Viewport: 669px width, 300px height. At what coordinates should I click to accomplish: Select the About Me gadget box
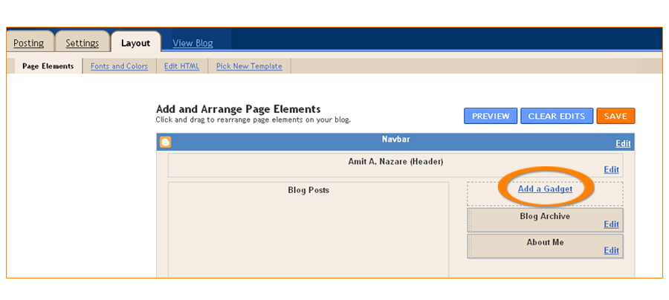(x=544, y=244)
